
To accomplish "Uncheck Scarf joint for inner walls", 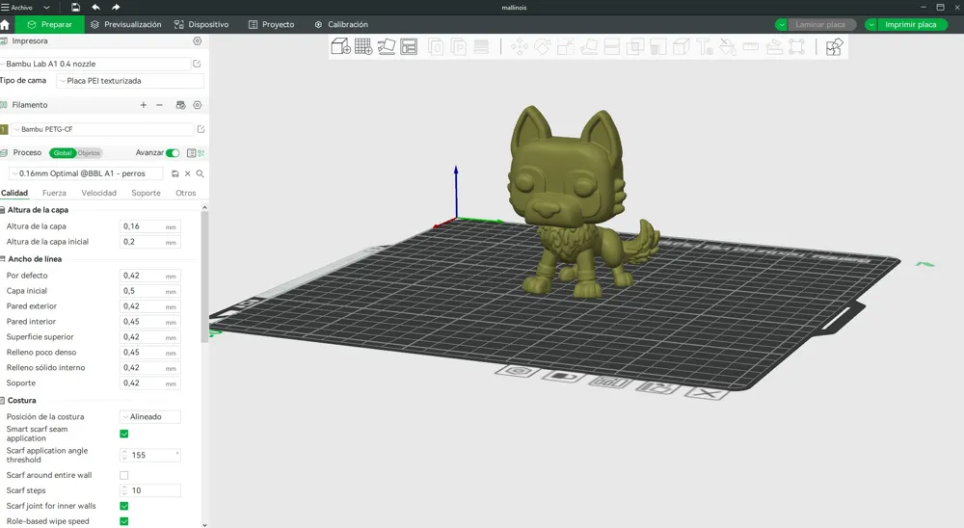I will (124, 506).
